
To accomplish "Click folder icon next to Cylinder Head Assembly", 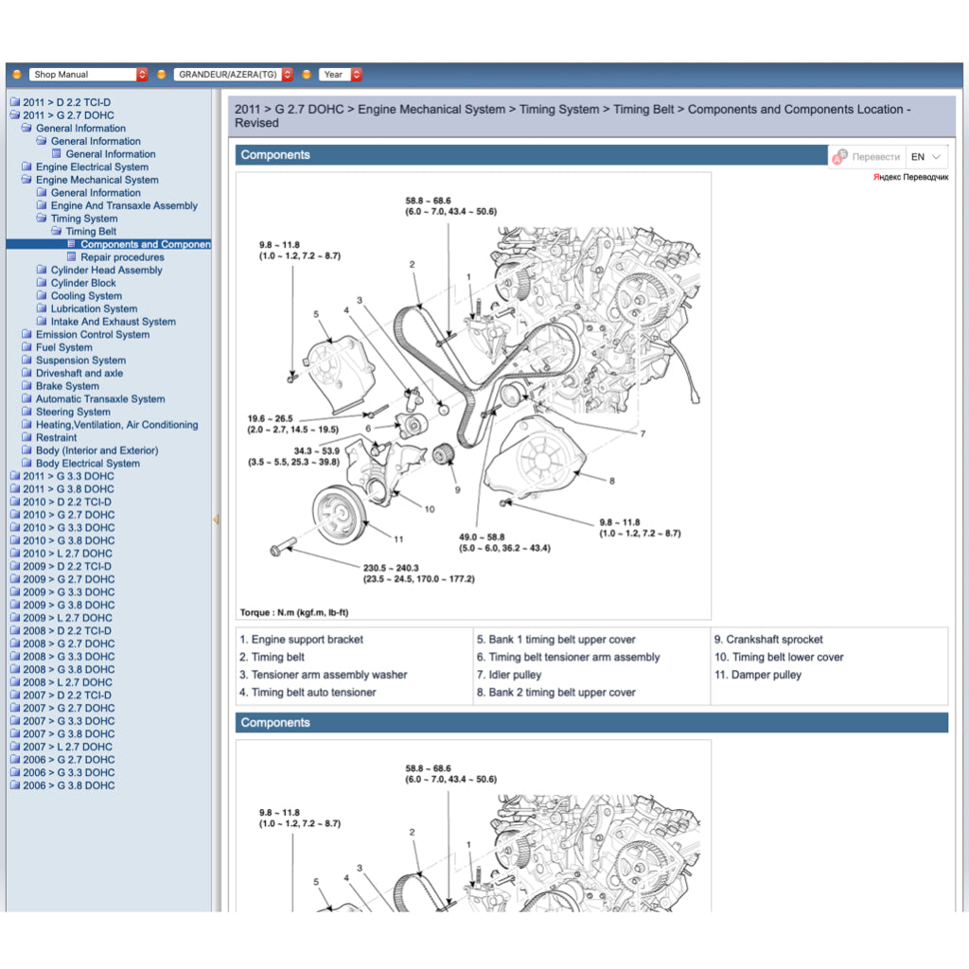I will point(42,270).
